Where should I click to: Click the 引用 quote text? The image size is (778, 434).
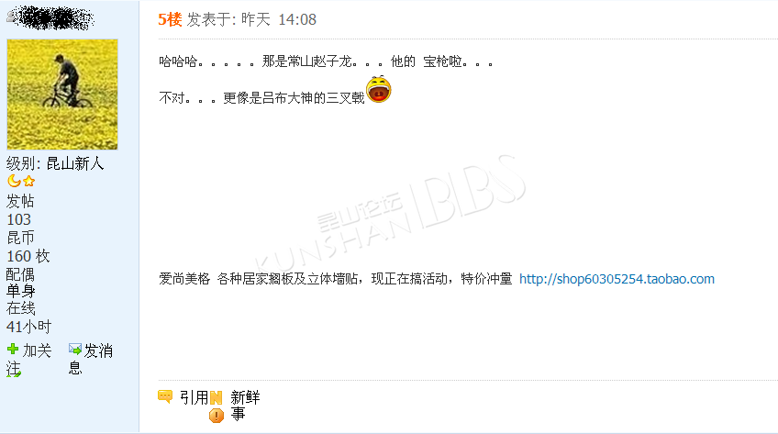coord(194,397)
